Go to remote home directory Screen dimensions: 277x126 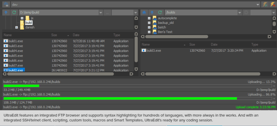pyautogui.click(x=144, y=13)
